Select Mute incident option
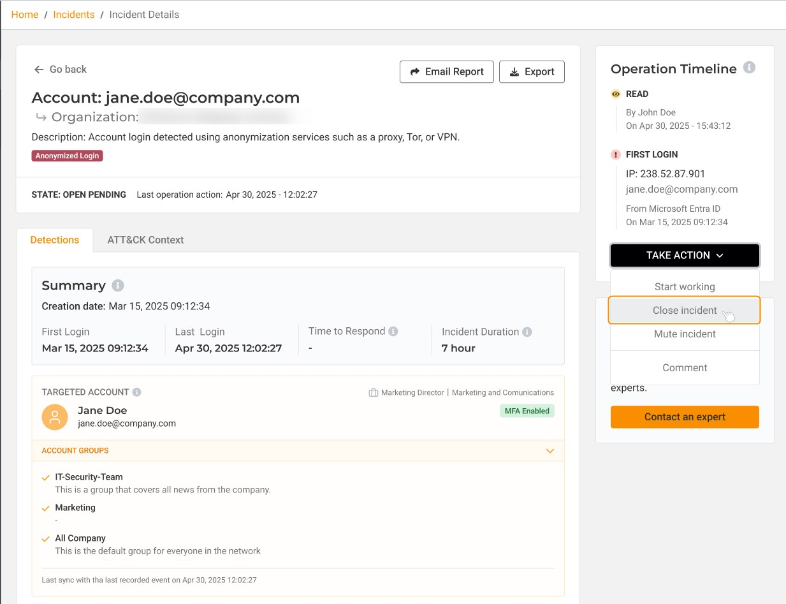The width and height of the screenshot is (786, 604). 685,334
